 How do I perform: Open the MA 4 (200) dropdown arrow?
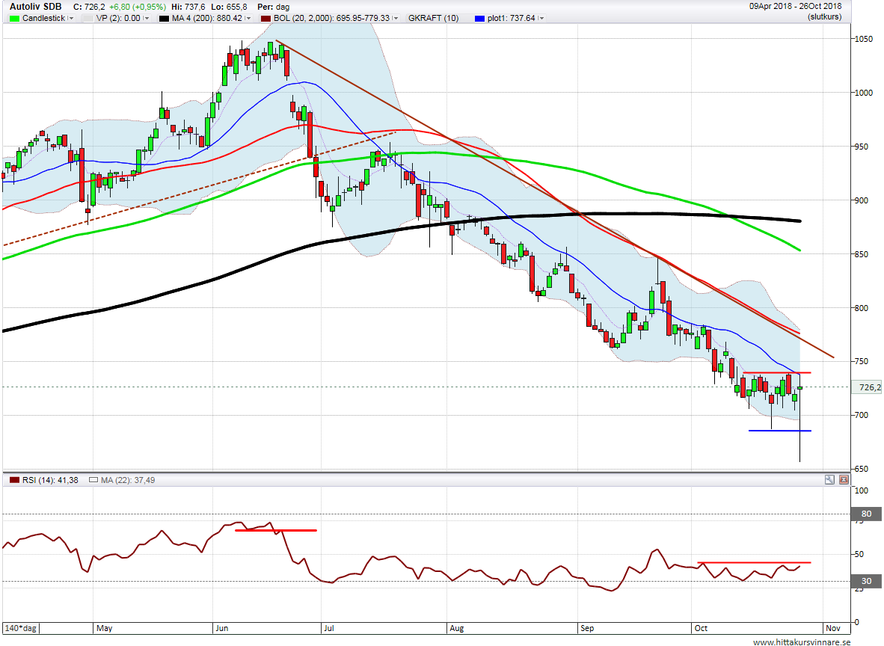248,18
